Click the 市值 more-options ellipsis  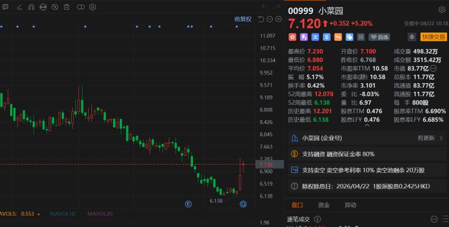(433, 69)
